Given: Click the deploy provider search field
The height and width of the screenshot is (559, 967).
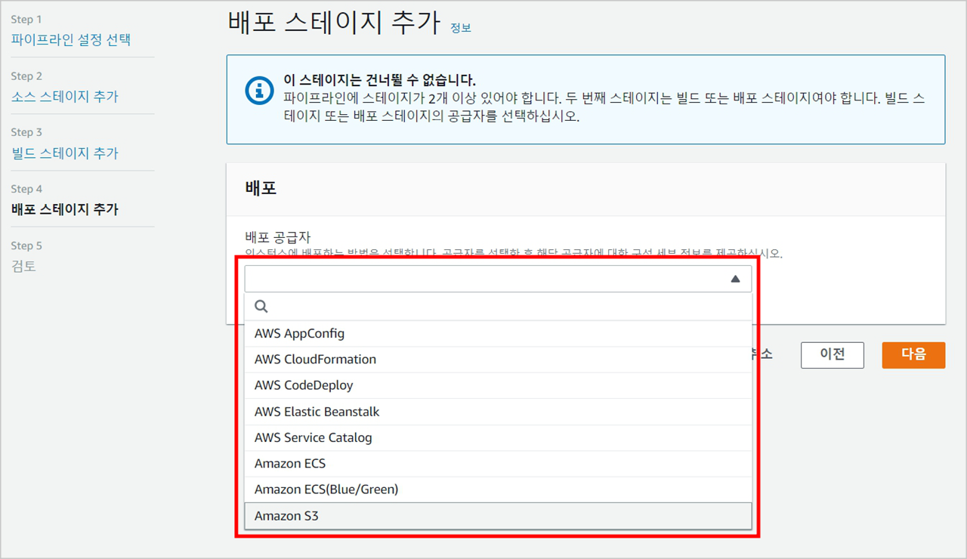Looking at the screenshot, I should (499, 307).
